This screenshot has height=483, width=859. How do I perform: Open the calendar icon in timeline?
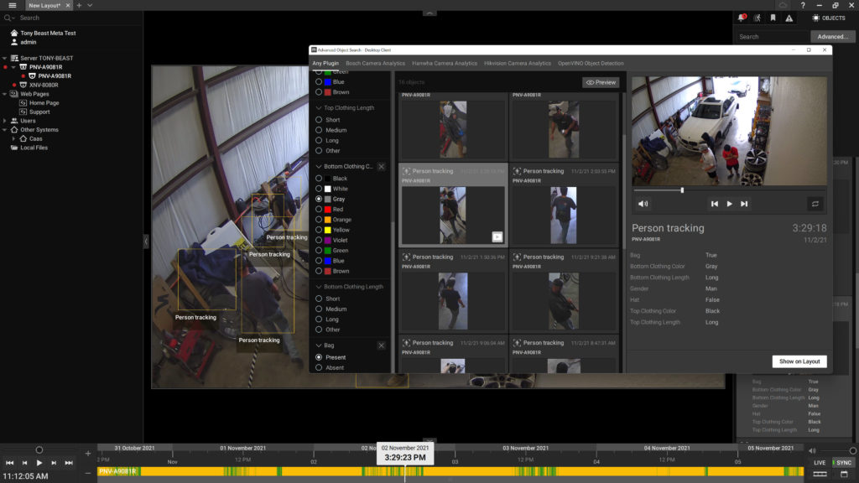[x=844, y=475]
